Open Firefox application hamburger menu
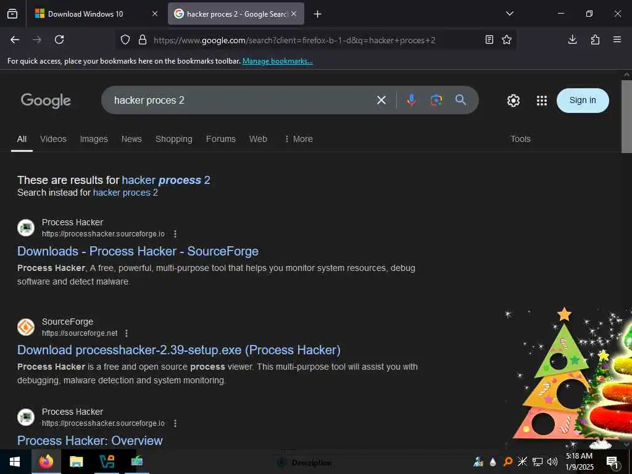 click(x=617, y=39)
